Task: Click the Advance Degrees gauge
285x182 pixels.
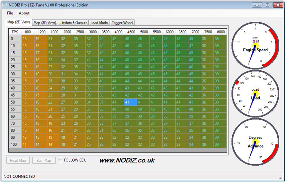Action: tap(255, 142)
